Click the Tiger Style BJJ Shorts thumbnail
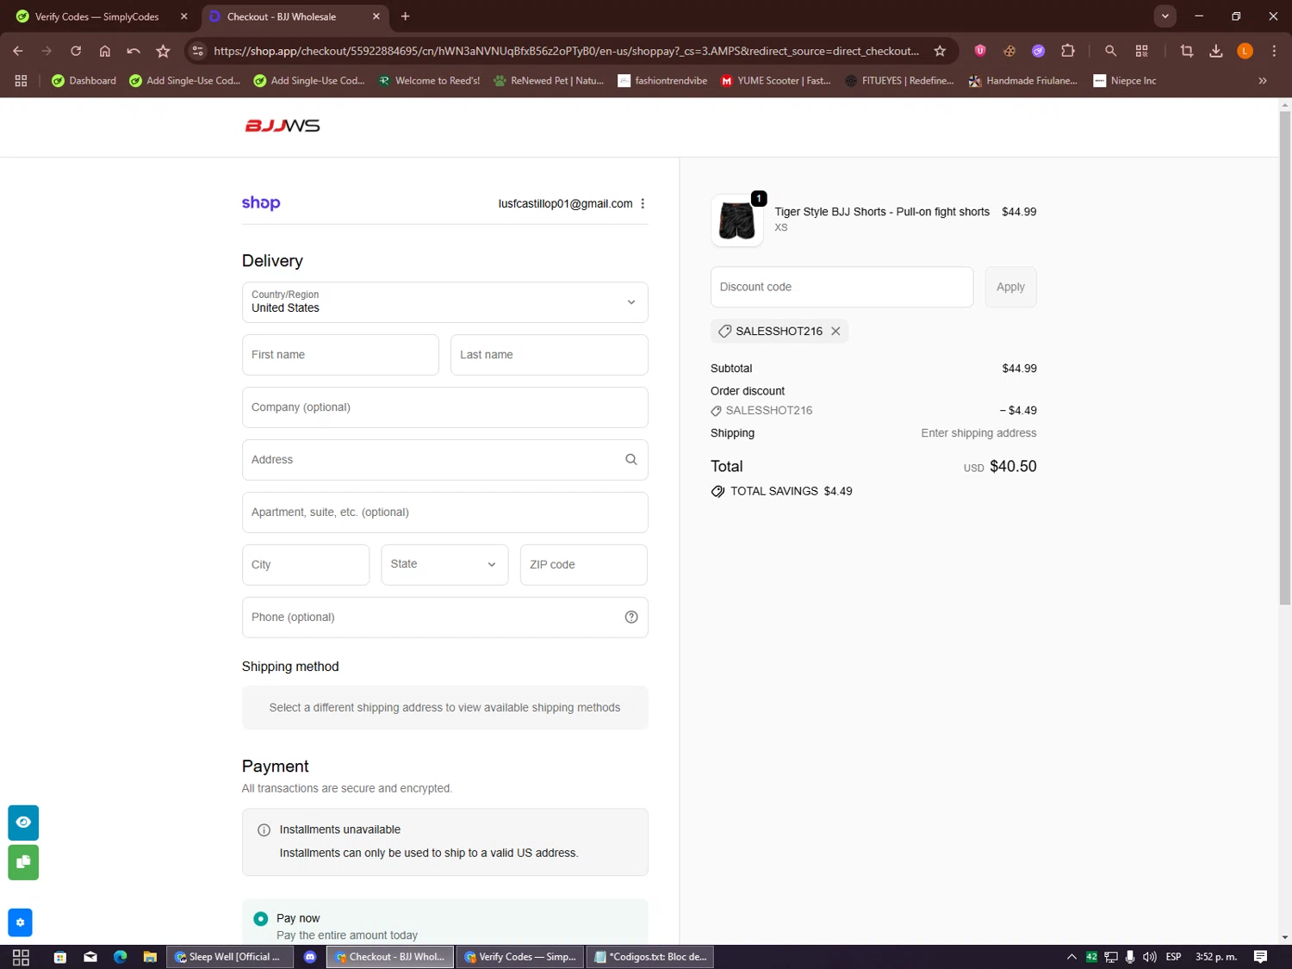The height and width of the screenshot is (969, 1292). (x=736, y=221)
